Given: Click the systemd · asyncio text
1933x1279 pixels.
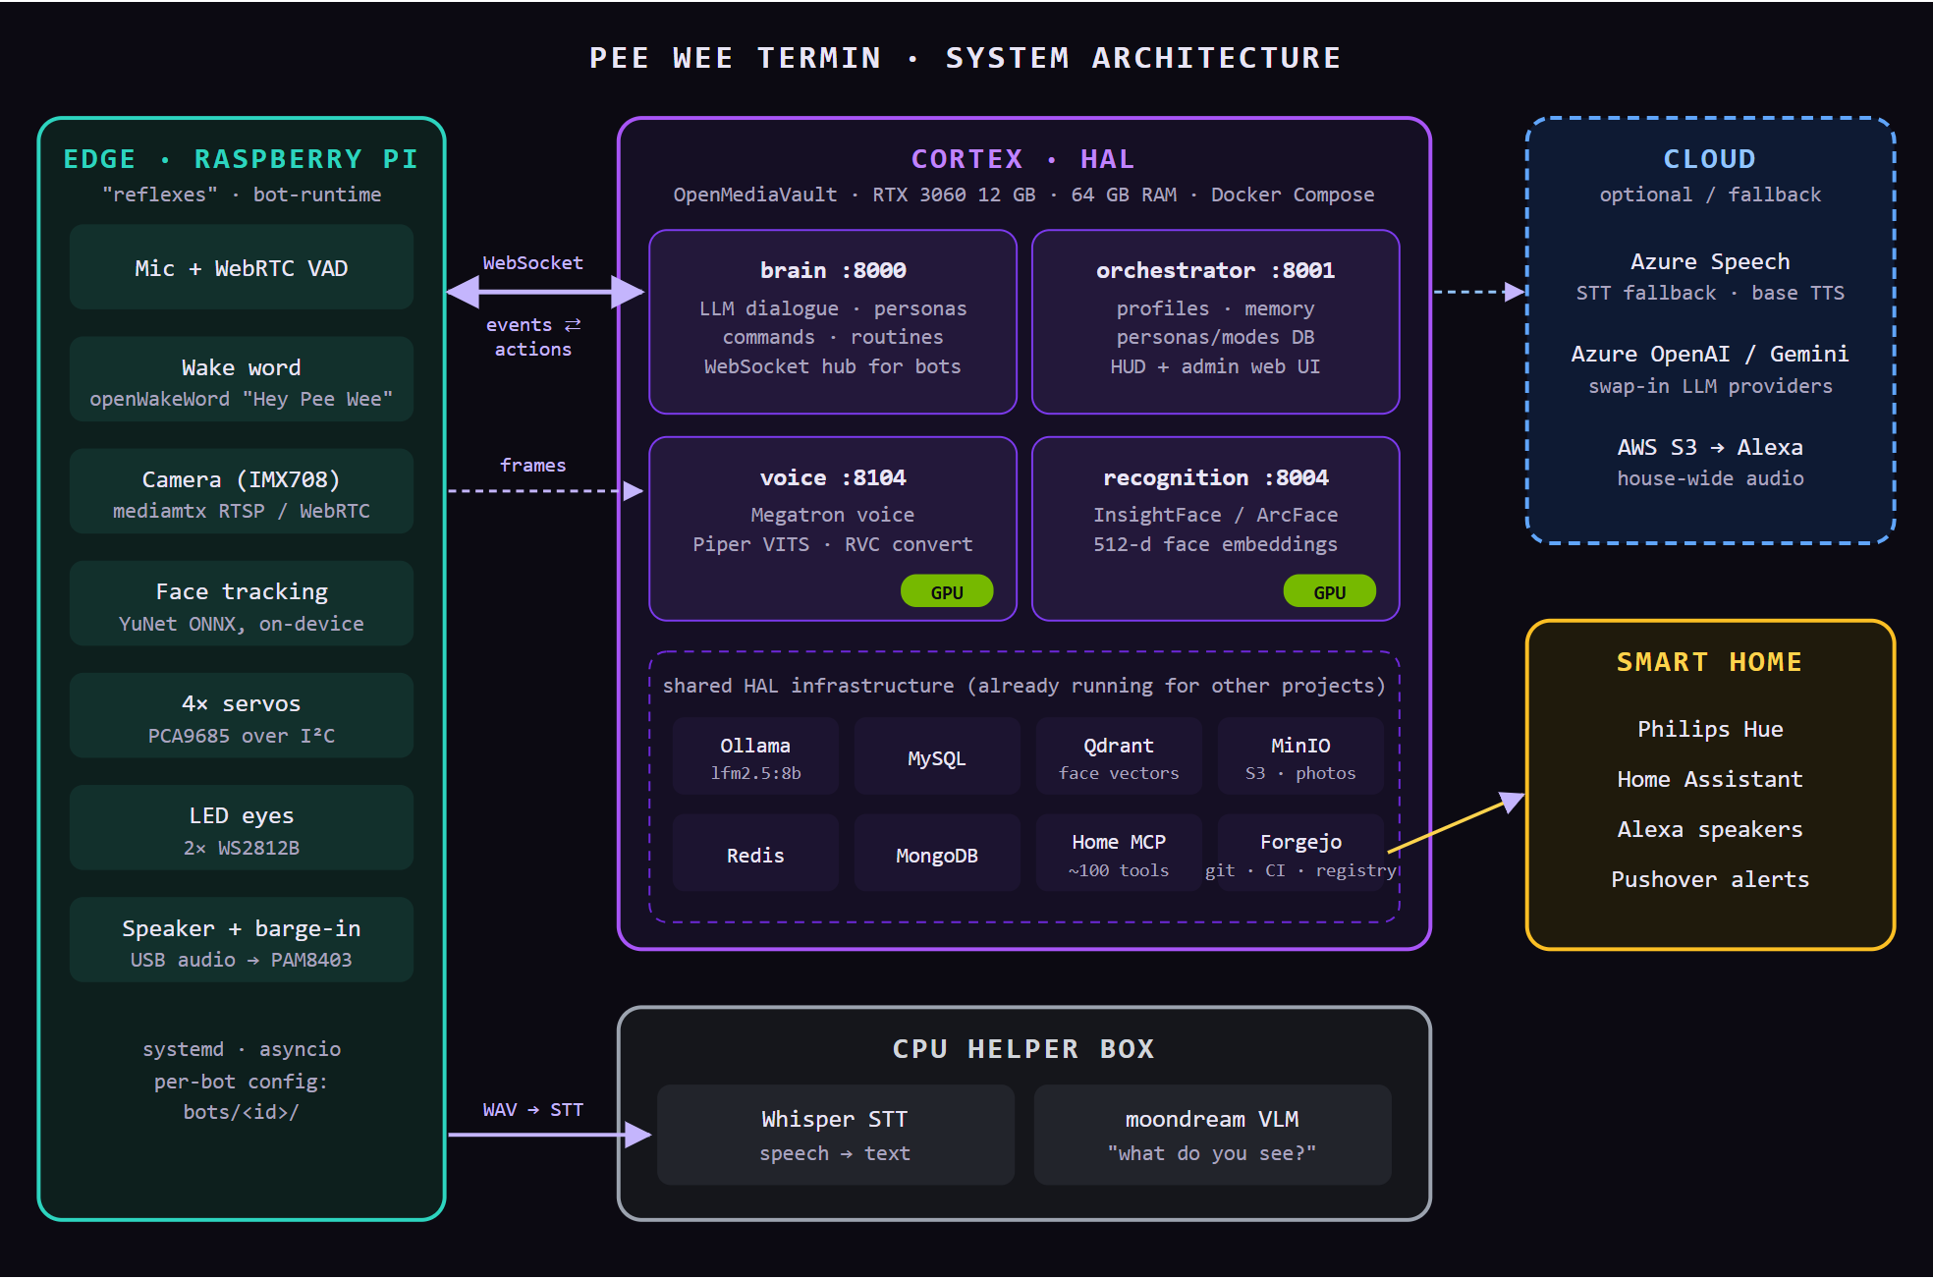Looking at the screenshot, I should 241,1049.
